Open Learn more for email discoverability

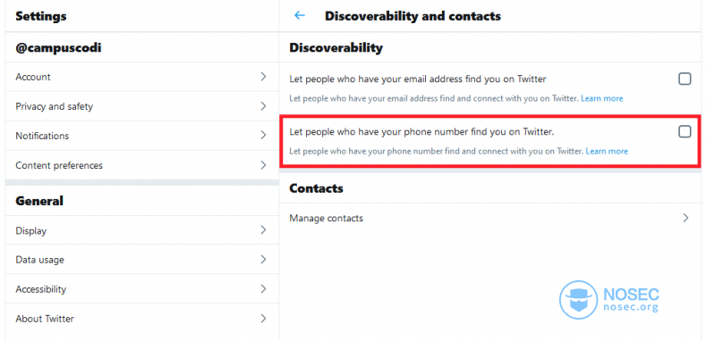(x=601, y=98)
